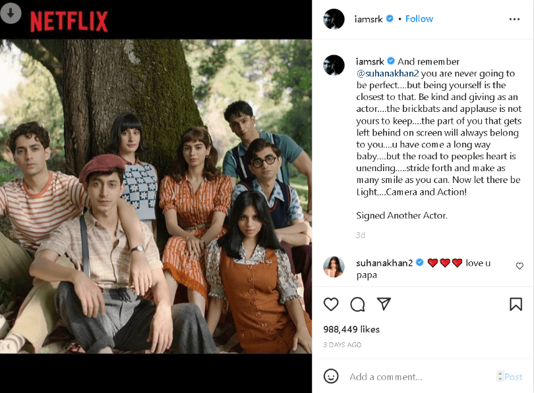Click the stepper arrows beside Post
The height and width of the screenshot is (393, 534).
coord(500,376)
